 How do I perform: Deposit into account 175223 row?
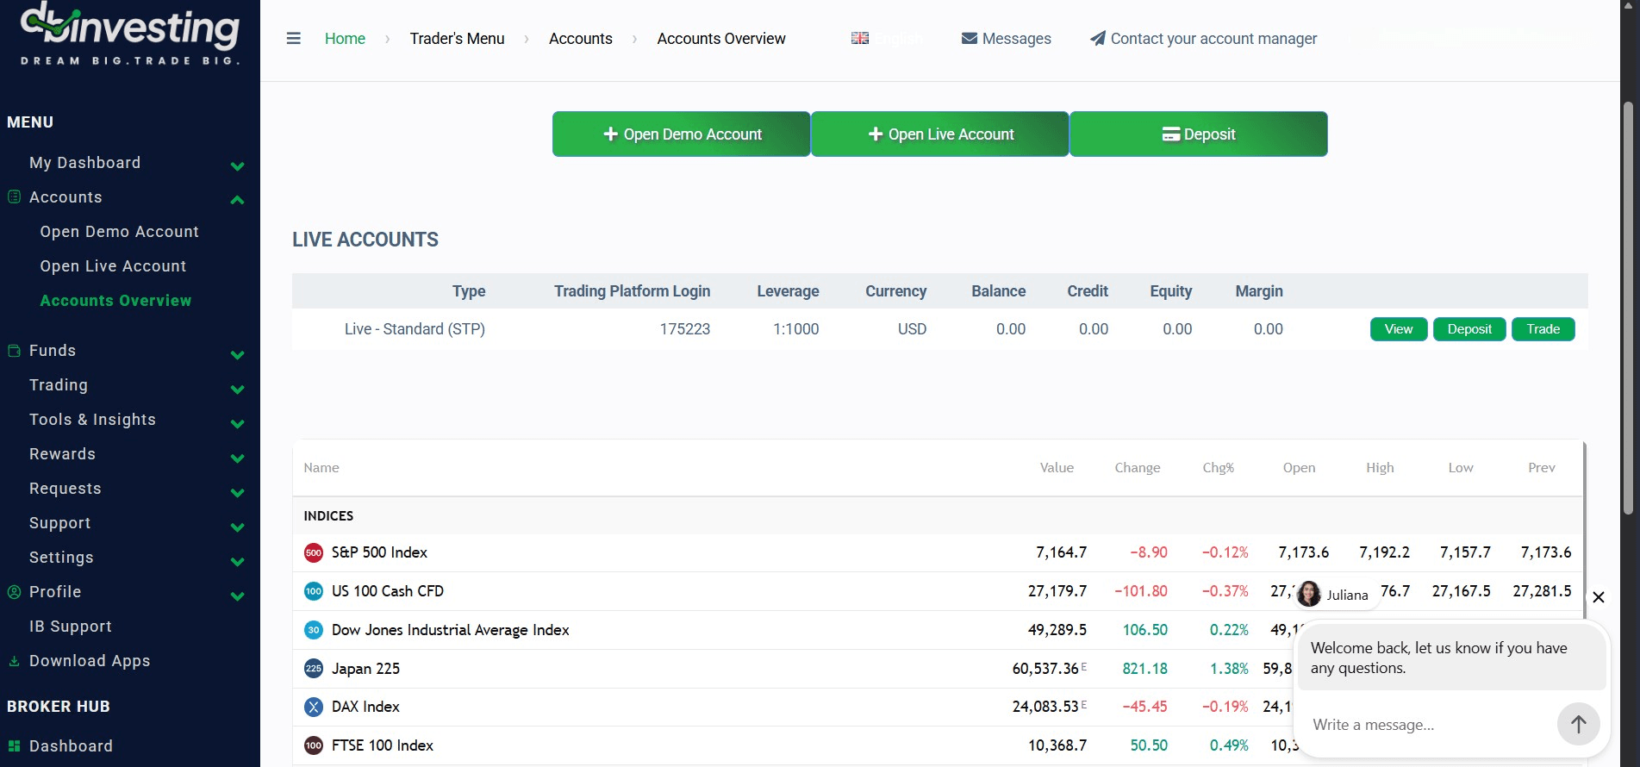point(1469,329)
